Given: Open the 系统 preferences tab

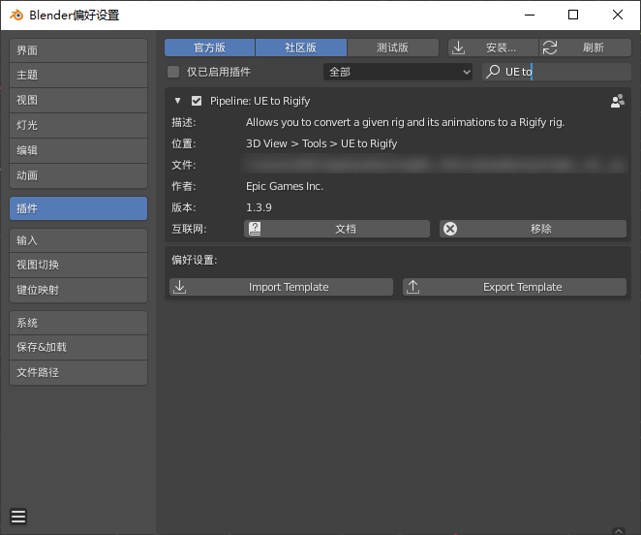Looking at the screenshot, I should click(78, 323).
